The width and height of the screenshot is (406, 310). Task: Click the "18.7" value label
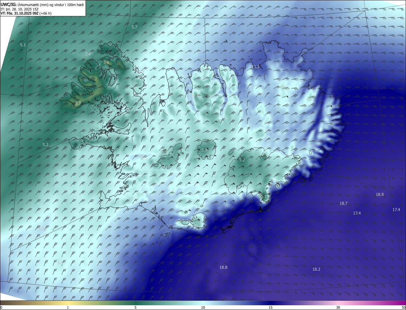pyautogui.click(x=344, y=203)
